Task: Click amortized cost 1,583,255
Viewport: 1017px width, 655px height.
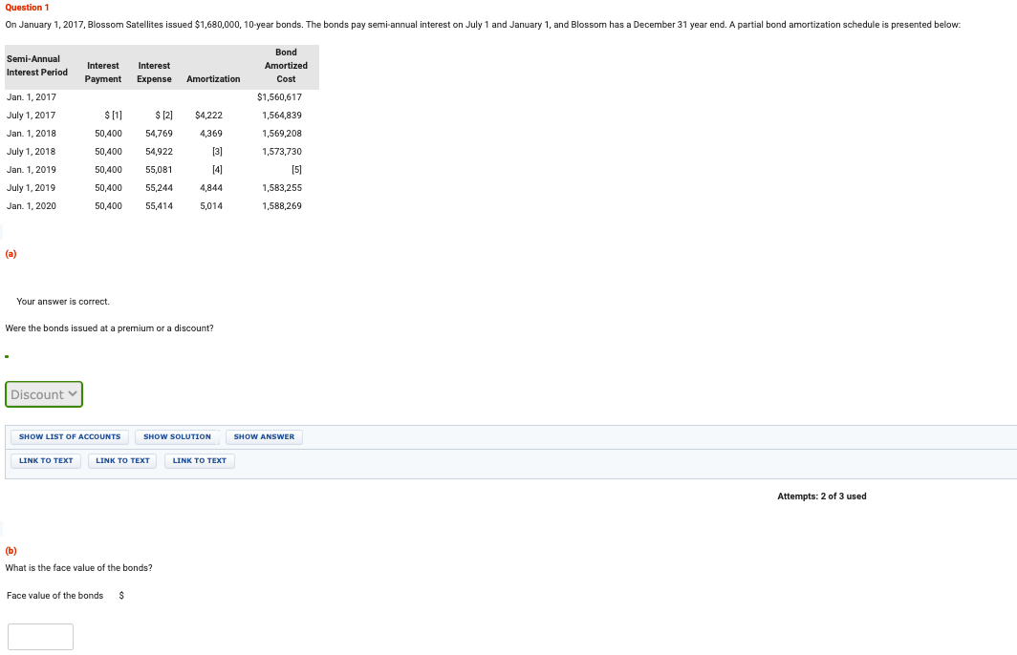Action: tap(282, 188)
